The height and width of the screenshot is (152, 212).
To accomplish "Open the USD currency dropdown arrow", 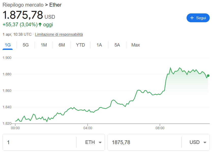I will 205,142.
